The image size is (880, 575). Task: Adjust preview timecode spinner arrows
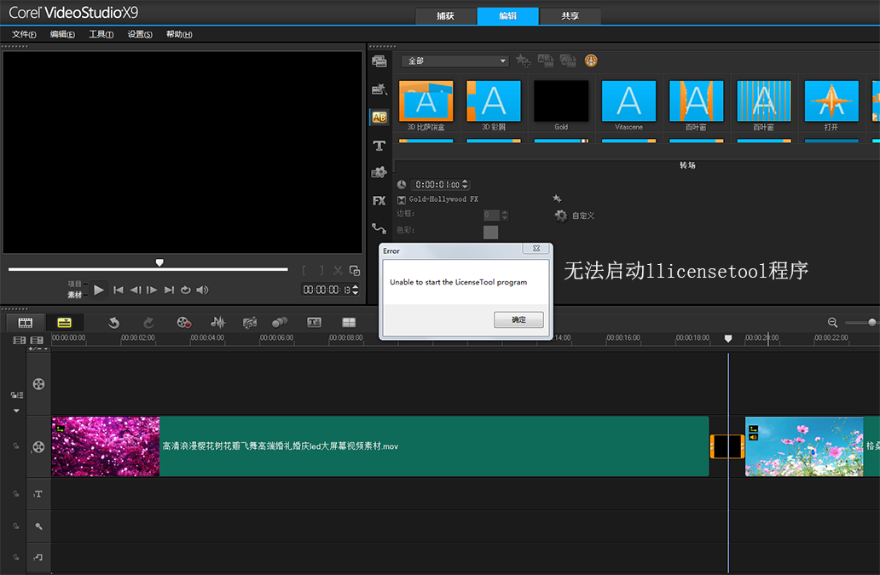tap(355, 290)
